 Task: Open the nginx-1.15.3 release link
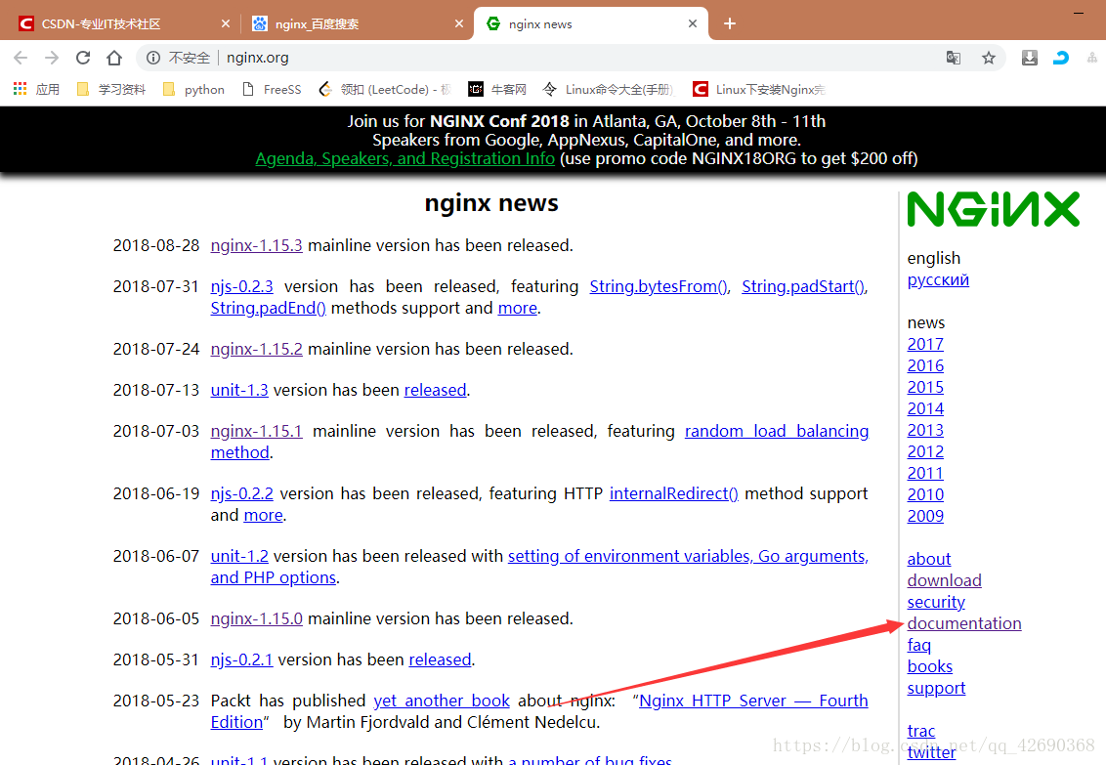tap(256, 245)
